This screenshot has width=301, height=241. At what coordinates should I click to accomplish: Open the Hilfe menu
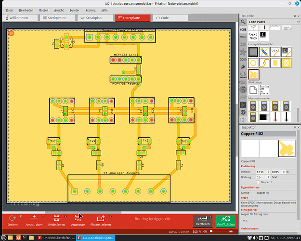(x=105, y=11)
